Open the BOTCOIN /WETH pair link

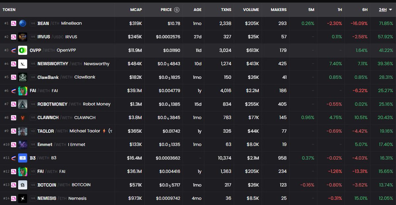53,185
